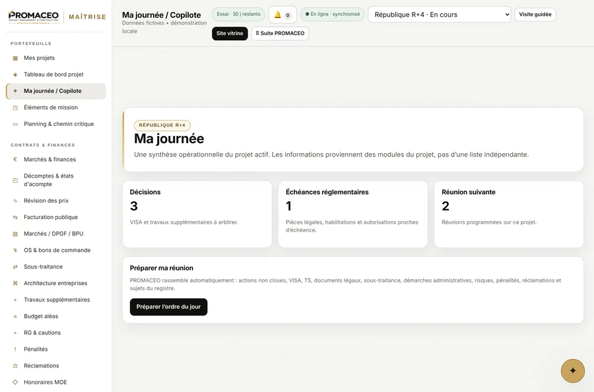The image size is (594, 392).
Task: Click the Tableau de bord projet diamond icon
Action: click(15, 75)
